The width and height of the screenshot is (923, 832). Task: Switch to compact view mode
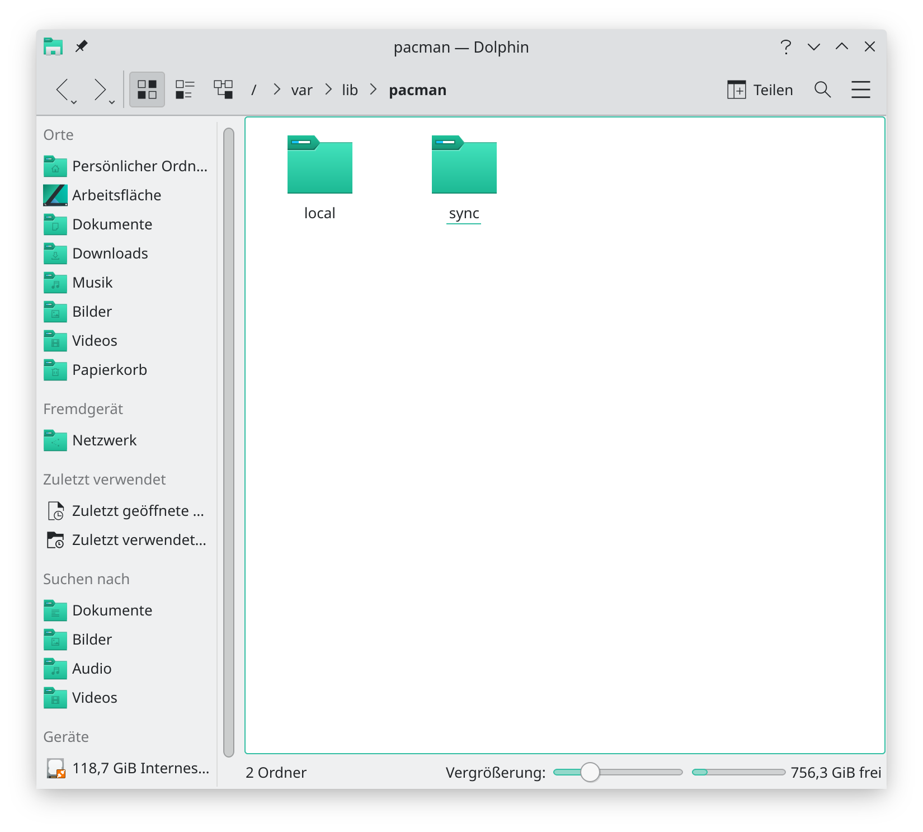click(185, 90)
